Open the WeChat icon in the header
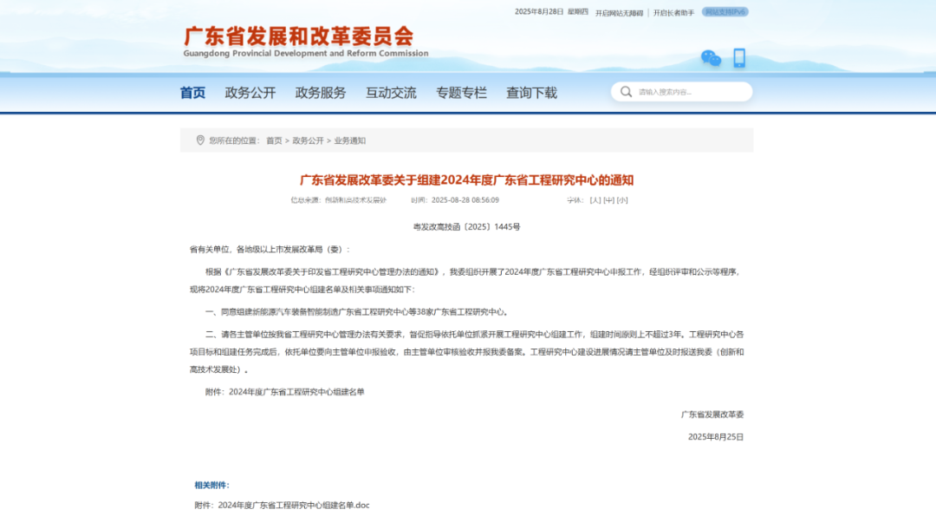 point(711,58)
